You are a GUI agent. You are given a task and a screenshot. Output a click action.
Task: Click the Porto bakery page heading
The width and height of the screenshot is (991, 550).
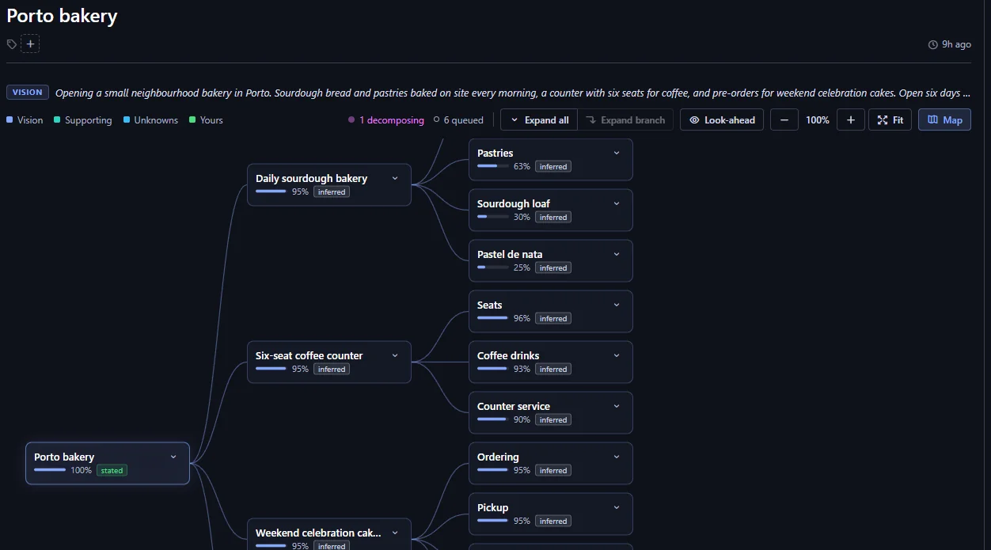pyautogui.click(x=62, y=16)
